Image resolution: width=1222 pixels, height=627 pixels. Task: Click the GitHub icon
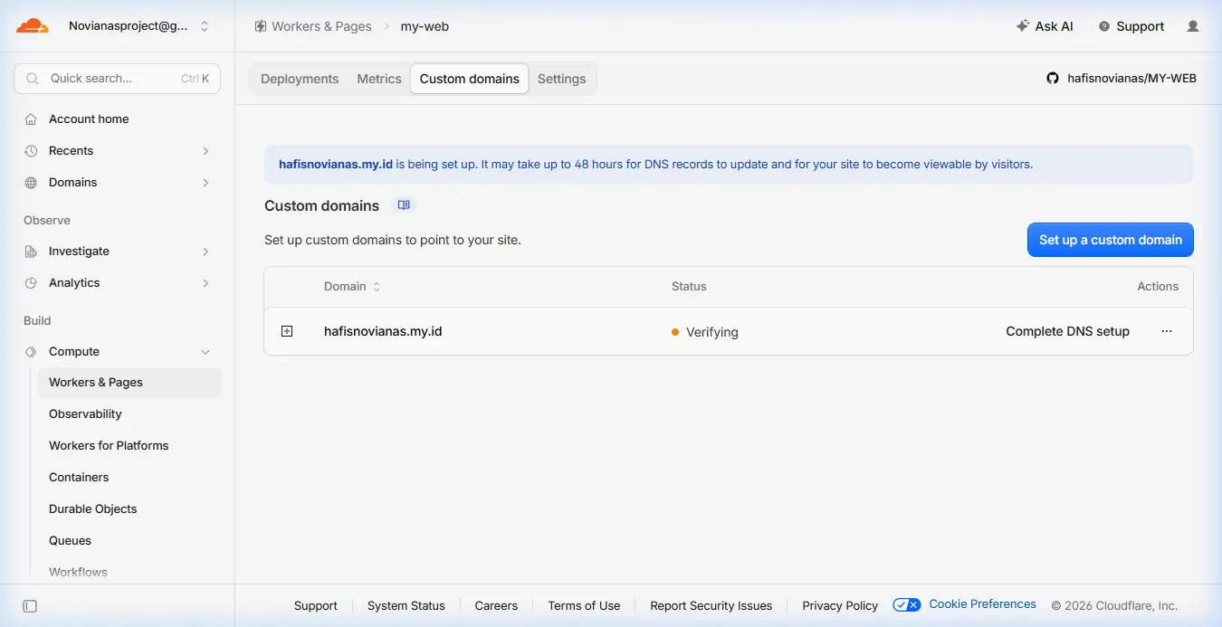click(x=1053, y=79)
